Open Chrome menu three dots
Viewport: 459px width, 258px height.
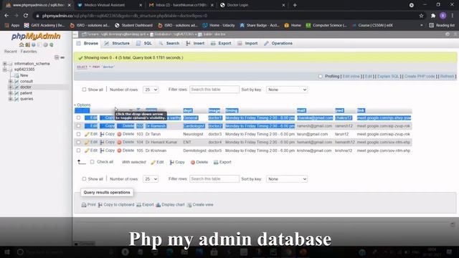453,16
